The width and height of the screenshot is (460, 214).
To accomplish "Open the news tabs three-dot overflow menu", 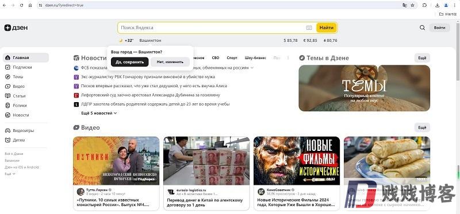I will pyautogui.click(x=288, y=58).
